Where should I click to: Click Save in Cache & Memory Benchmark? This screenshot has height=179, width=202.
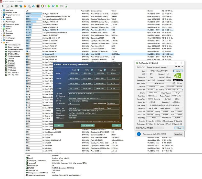59,125
